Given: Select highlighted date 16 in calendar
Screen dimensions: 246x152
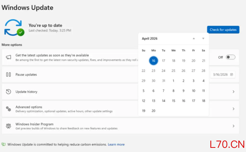Looking at the screenshot, I should click(x=153, y=61).
